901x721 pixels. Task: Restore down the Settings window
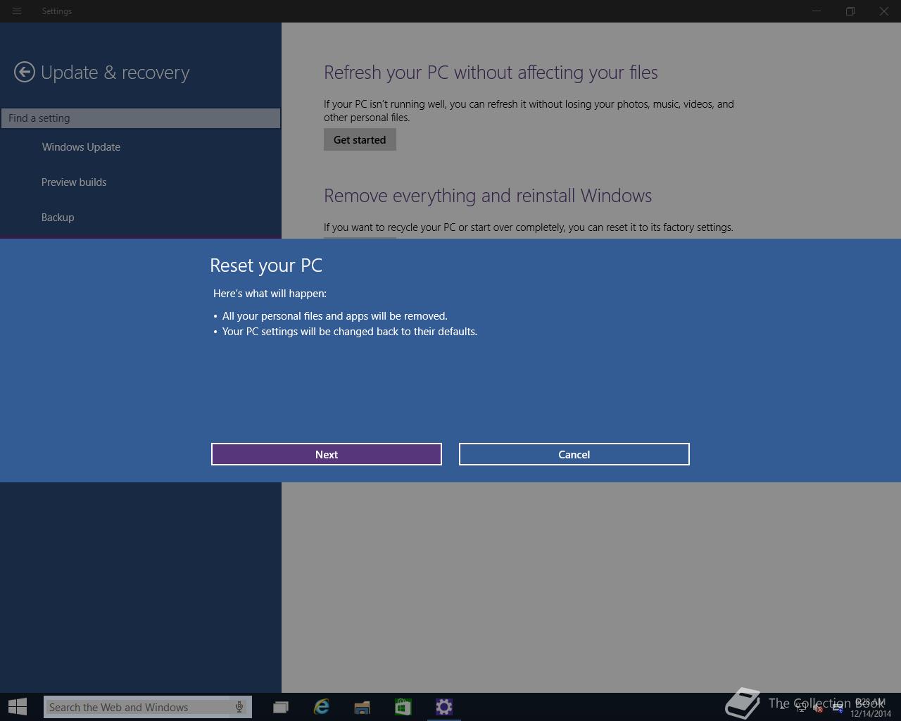click(850, 11)
